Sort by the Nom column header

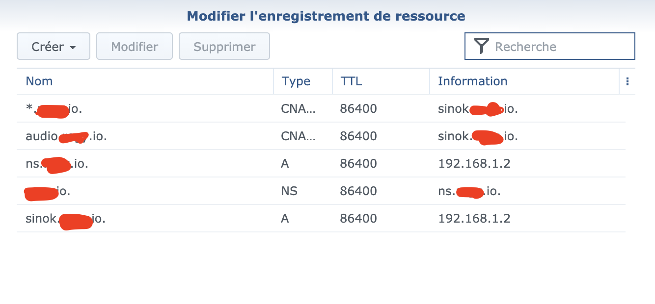click(39, 81)
